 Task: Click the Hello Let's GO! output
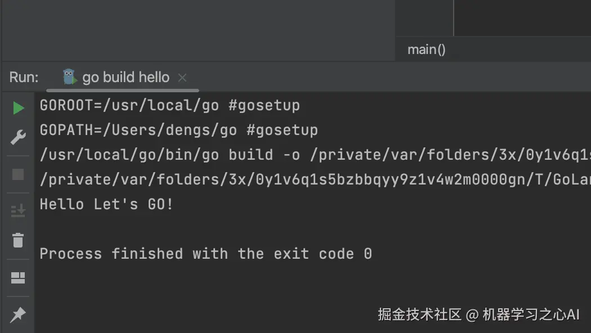(x=107, y=205)
